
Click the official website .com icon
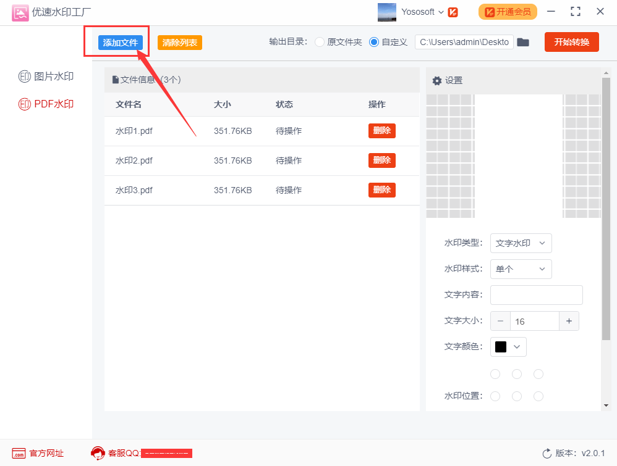(x=19, y=453)
